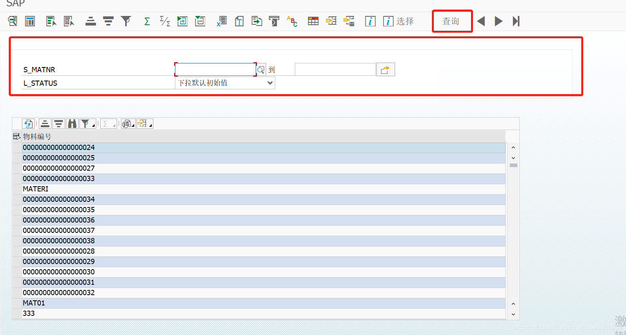
Task: Jump to last page with end arrow
Action: pyautogui.click(x=516, y=21)
